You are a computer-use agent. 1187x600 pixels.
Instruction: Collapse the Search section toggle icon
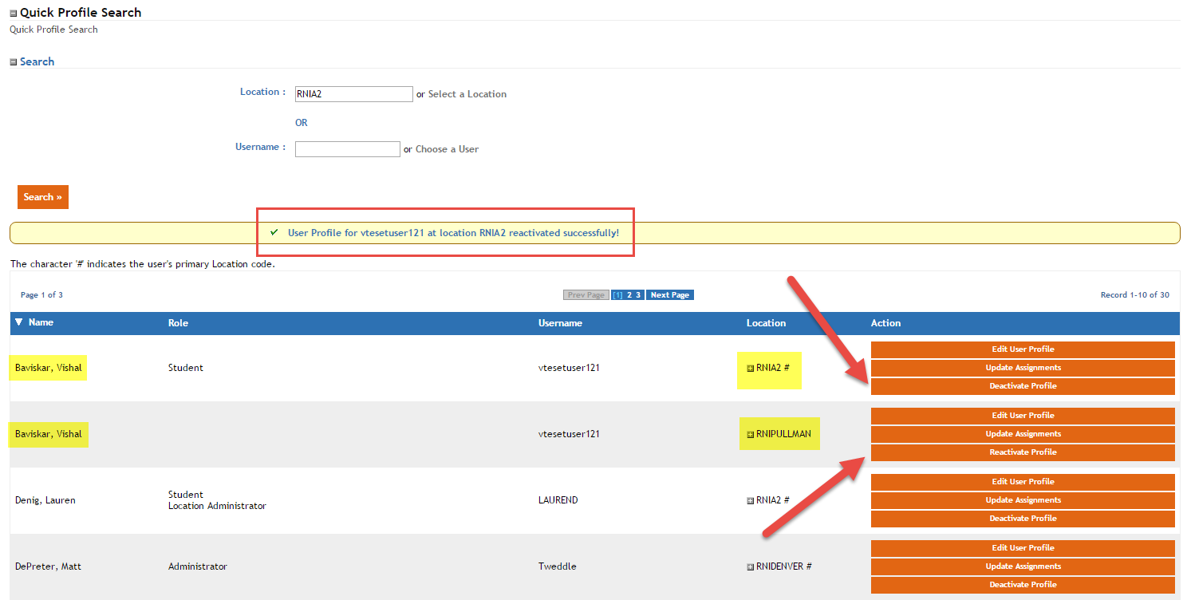pyautogui.click(x=13, y=62)
